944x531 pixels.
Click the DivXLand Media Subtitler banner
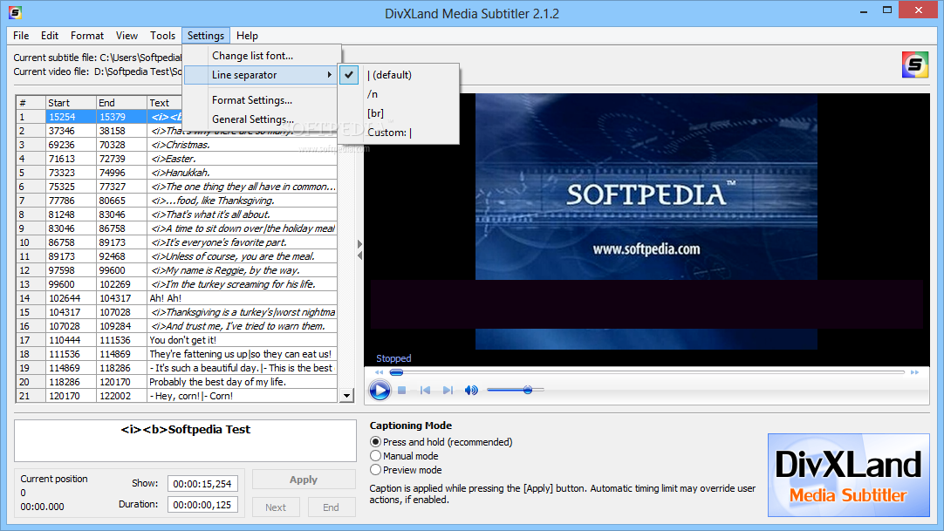pyautogui.click(x=848, y=475)
